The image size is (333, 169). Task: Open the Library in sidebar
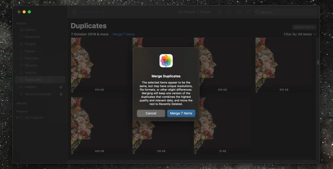coord(30,30)
